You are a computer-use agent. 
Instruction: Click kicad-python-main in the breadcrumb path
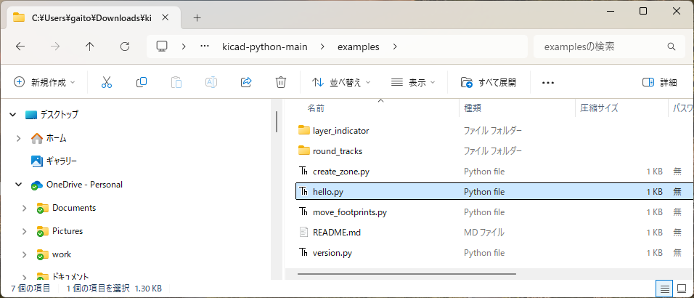tap(264, 47)
